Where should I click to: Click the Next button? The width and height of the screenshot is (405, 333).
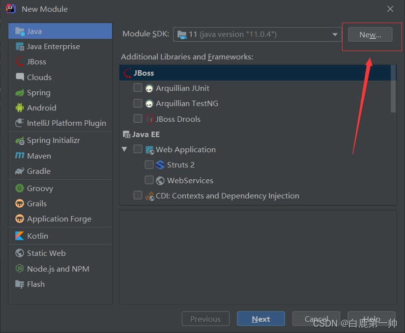click(261, 319)
